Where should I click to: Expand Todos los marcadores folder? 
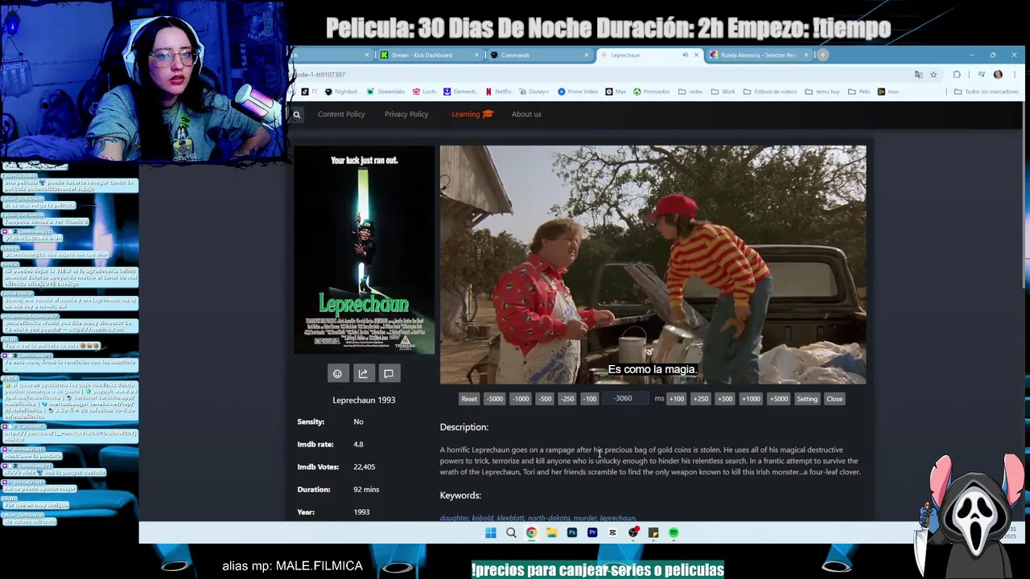pos(986,92)
